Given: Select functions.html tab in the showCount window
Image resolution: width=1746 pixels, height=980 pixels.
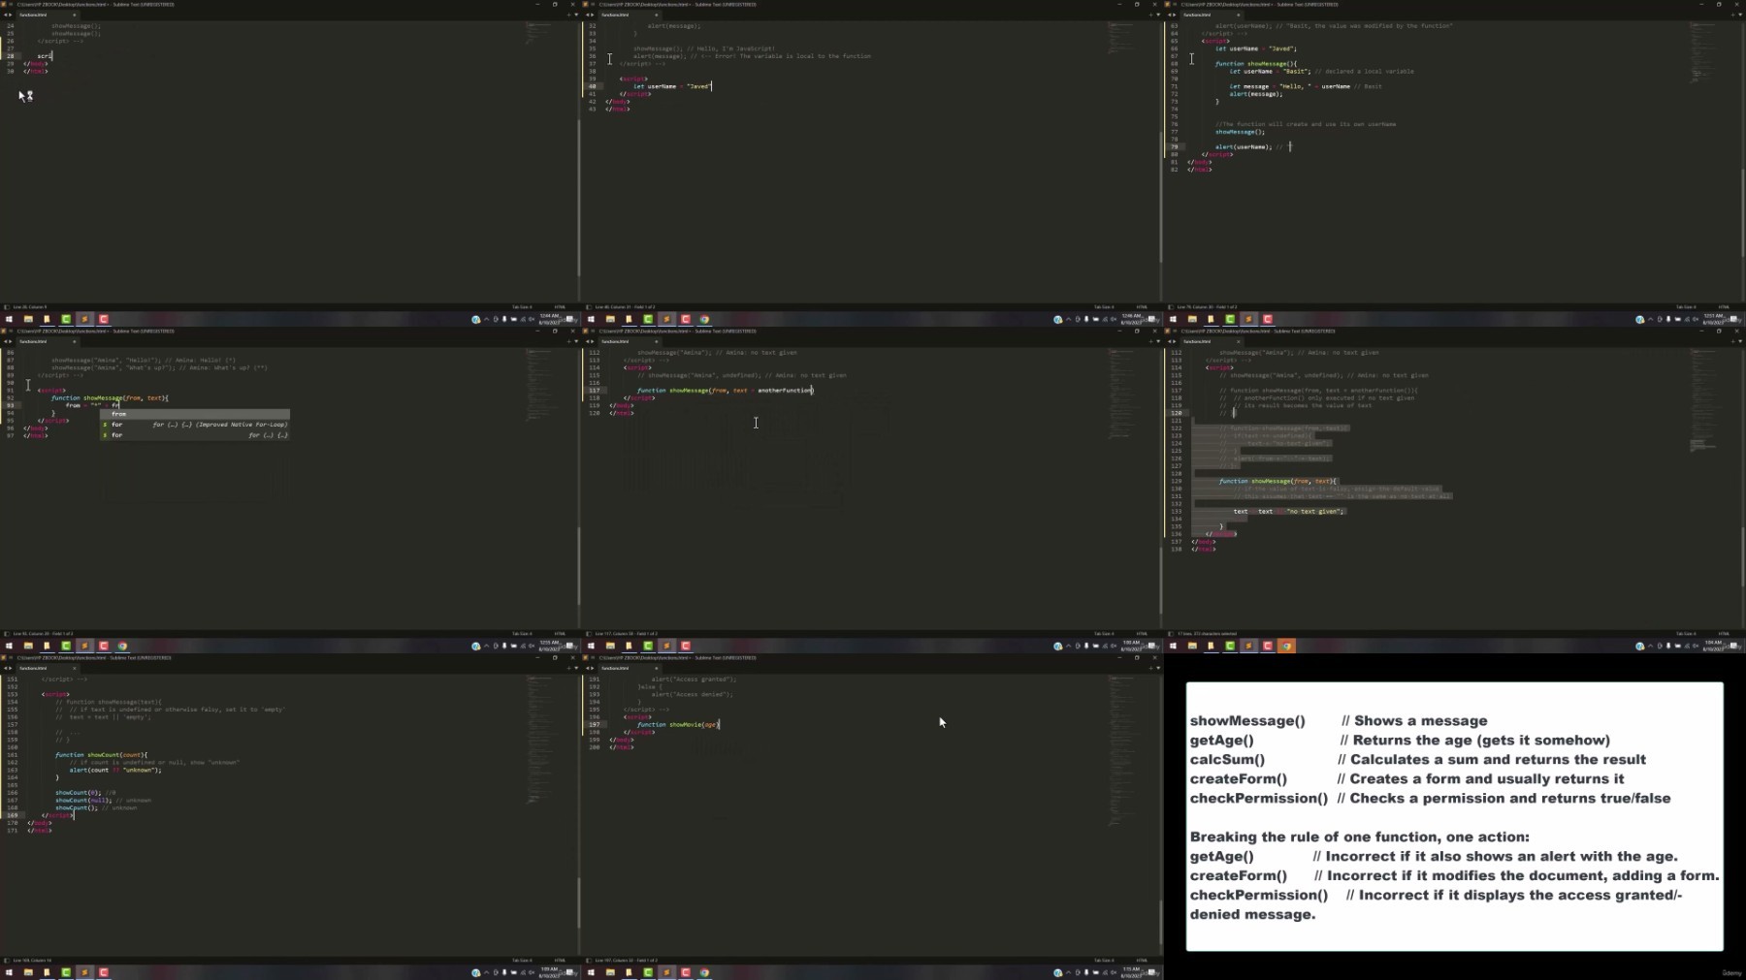Looking at the screenshot, I should tap(47, 668).
